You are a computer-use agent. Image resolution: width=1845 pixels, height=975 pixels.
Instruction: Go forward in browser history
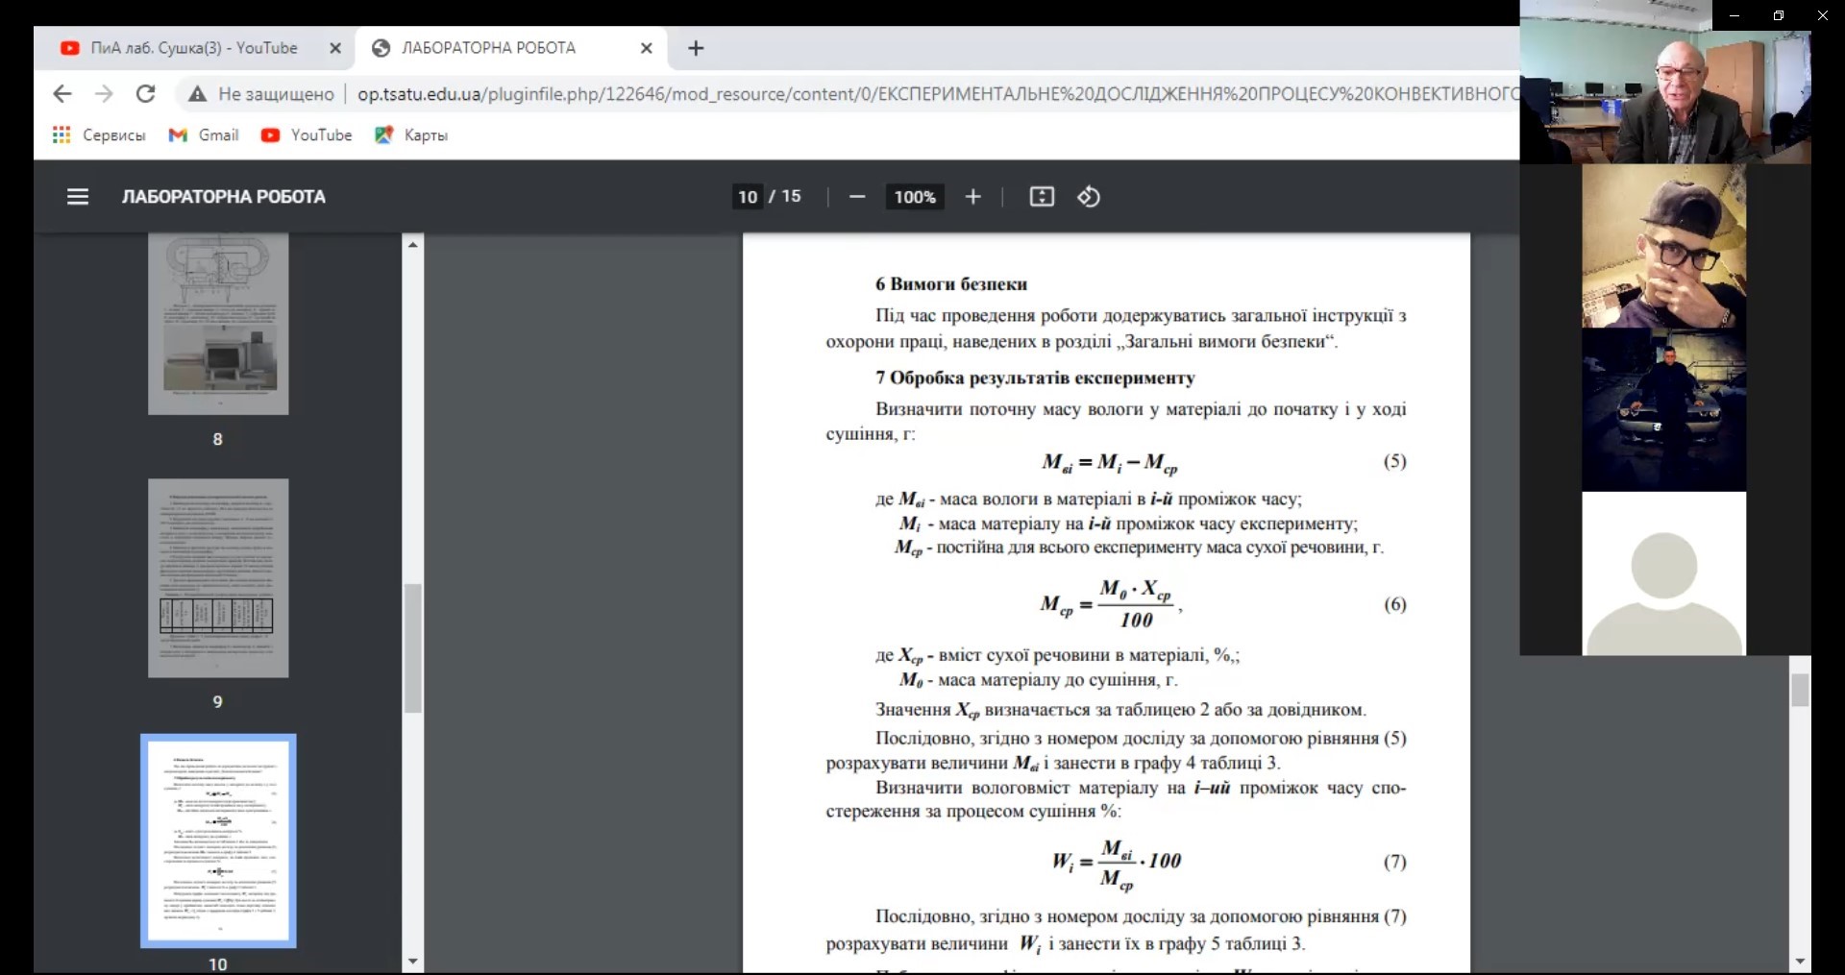(104, 94)
